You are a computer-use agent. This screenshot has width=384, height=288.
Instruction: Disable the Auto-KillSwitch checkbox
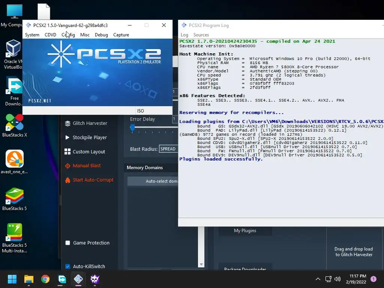68,266
